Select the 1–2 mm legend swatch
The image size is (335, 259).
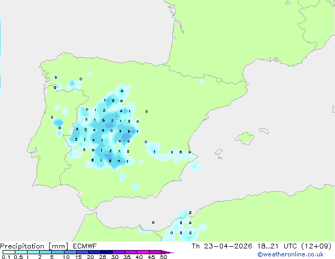coord(33,252)
